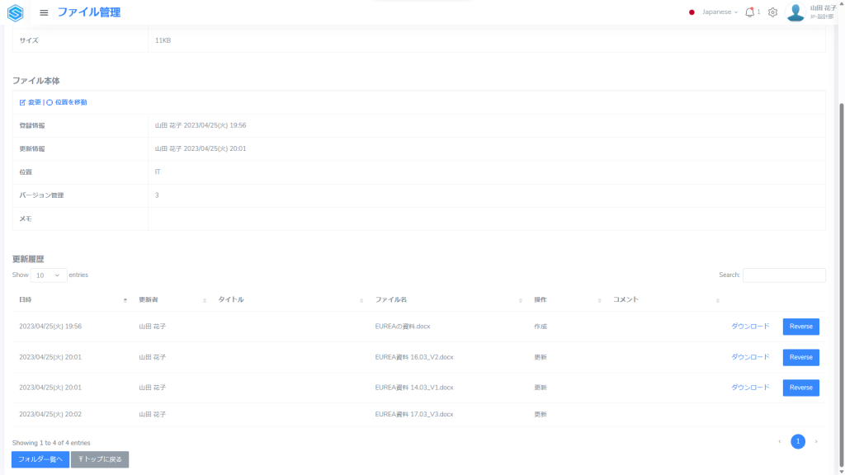Reverse to EUREA資料 16.03_V2.docx version
Image resolution: width=845 pixels, height=475 pixels.
point(800,357)
